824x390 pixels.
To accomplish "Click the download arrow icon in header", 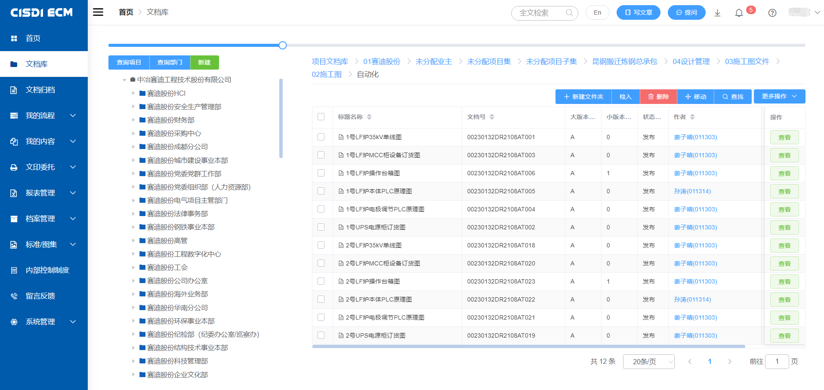I will coord(717,13).
